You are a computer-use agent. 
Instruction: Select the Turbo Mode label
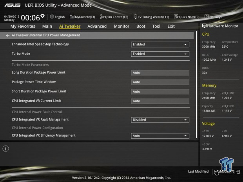pyautogui.click(x=21, y=54)
